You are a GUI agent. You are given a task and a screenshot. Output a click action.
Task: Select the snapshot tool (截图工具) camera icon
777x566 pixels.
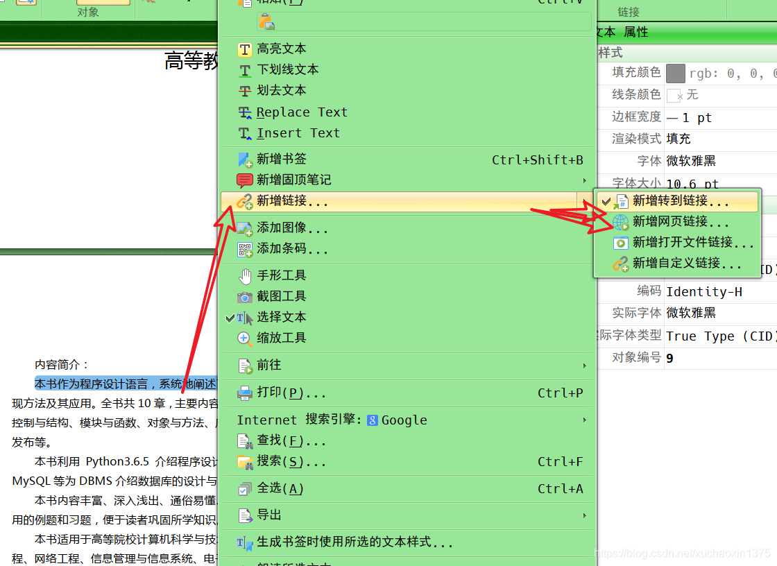[245, 297]
